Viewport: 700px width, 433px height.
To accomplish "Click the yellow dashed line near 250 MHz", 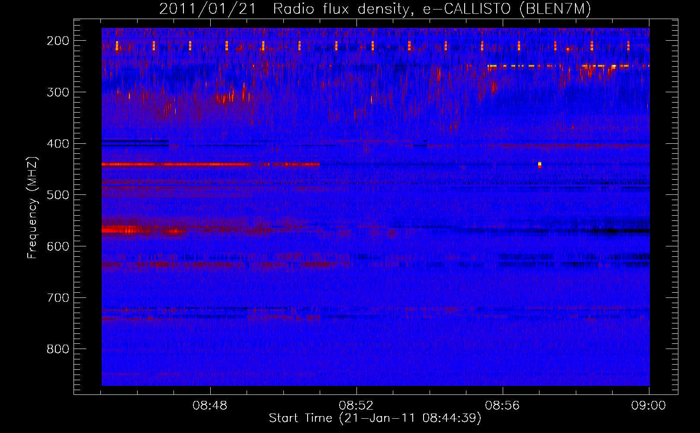I will [x=568, y=66].
